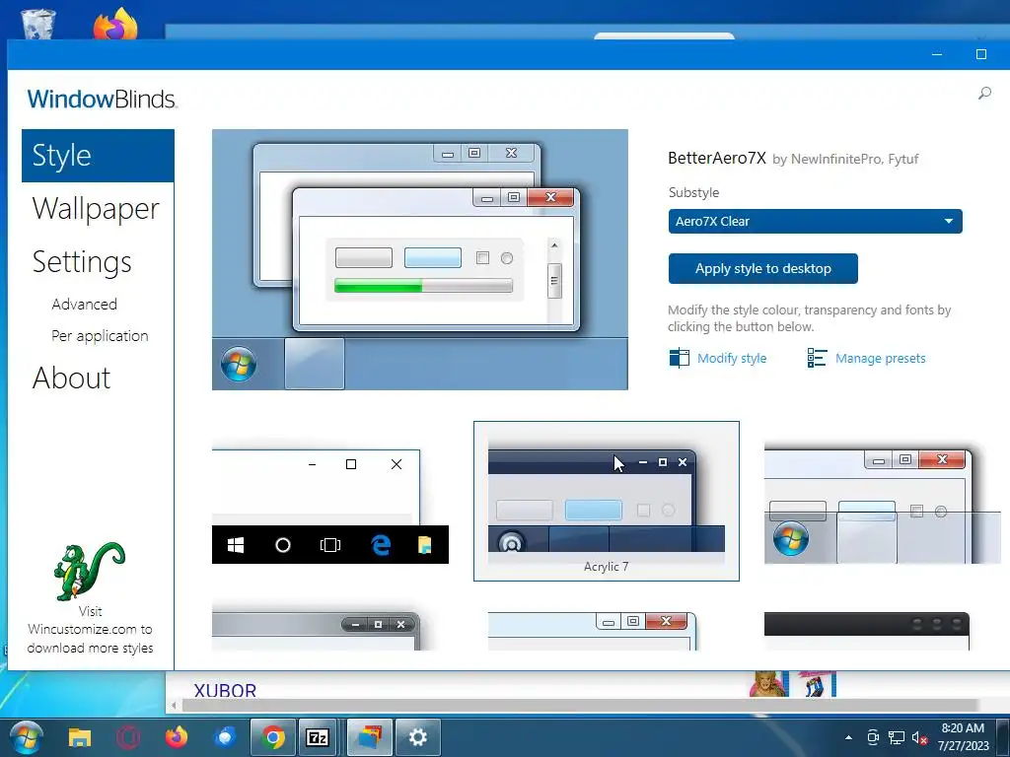Click the Modify style icon
The width and height of the screenshot is (1010, 757).
click(x=679, y=358)
